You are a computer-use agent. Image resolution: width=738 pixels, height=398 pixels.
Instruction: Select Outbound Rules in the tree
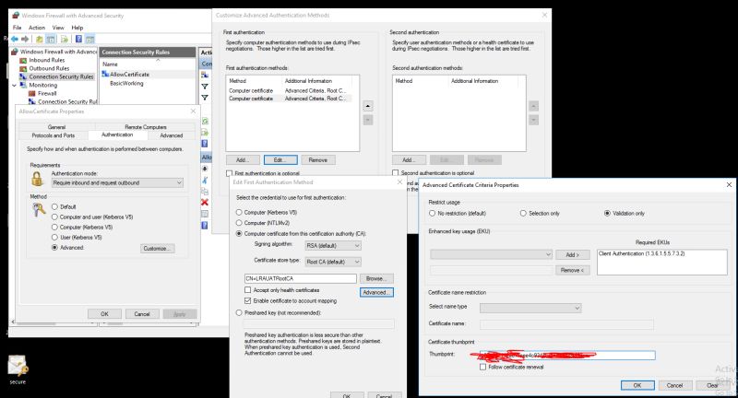pos(49,68)
